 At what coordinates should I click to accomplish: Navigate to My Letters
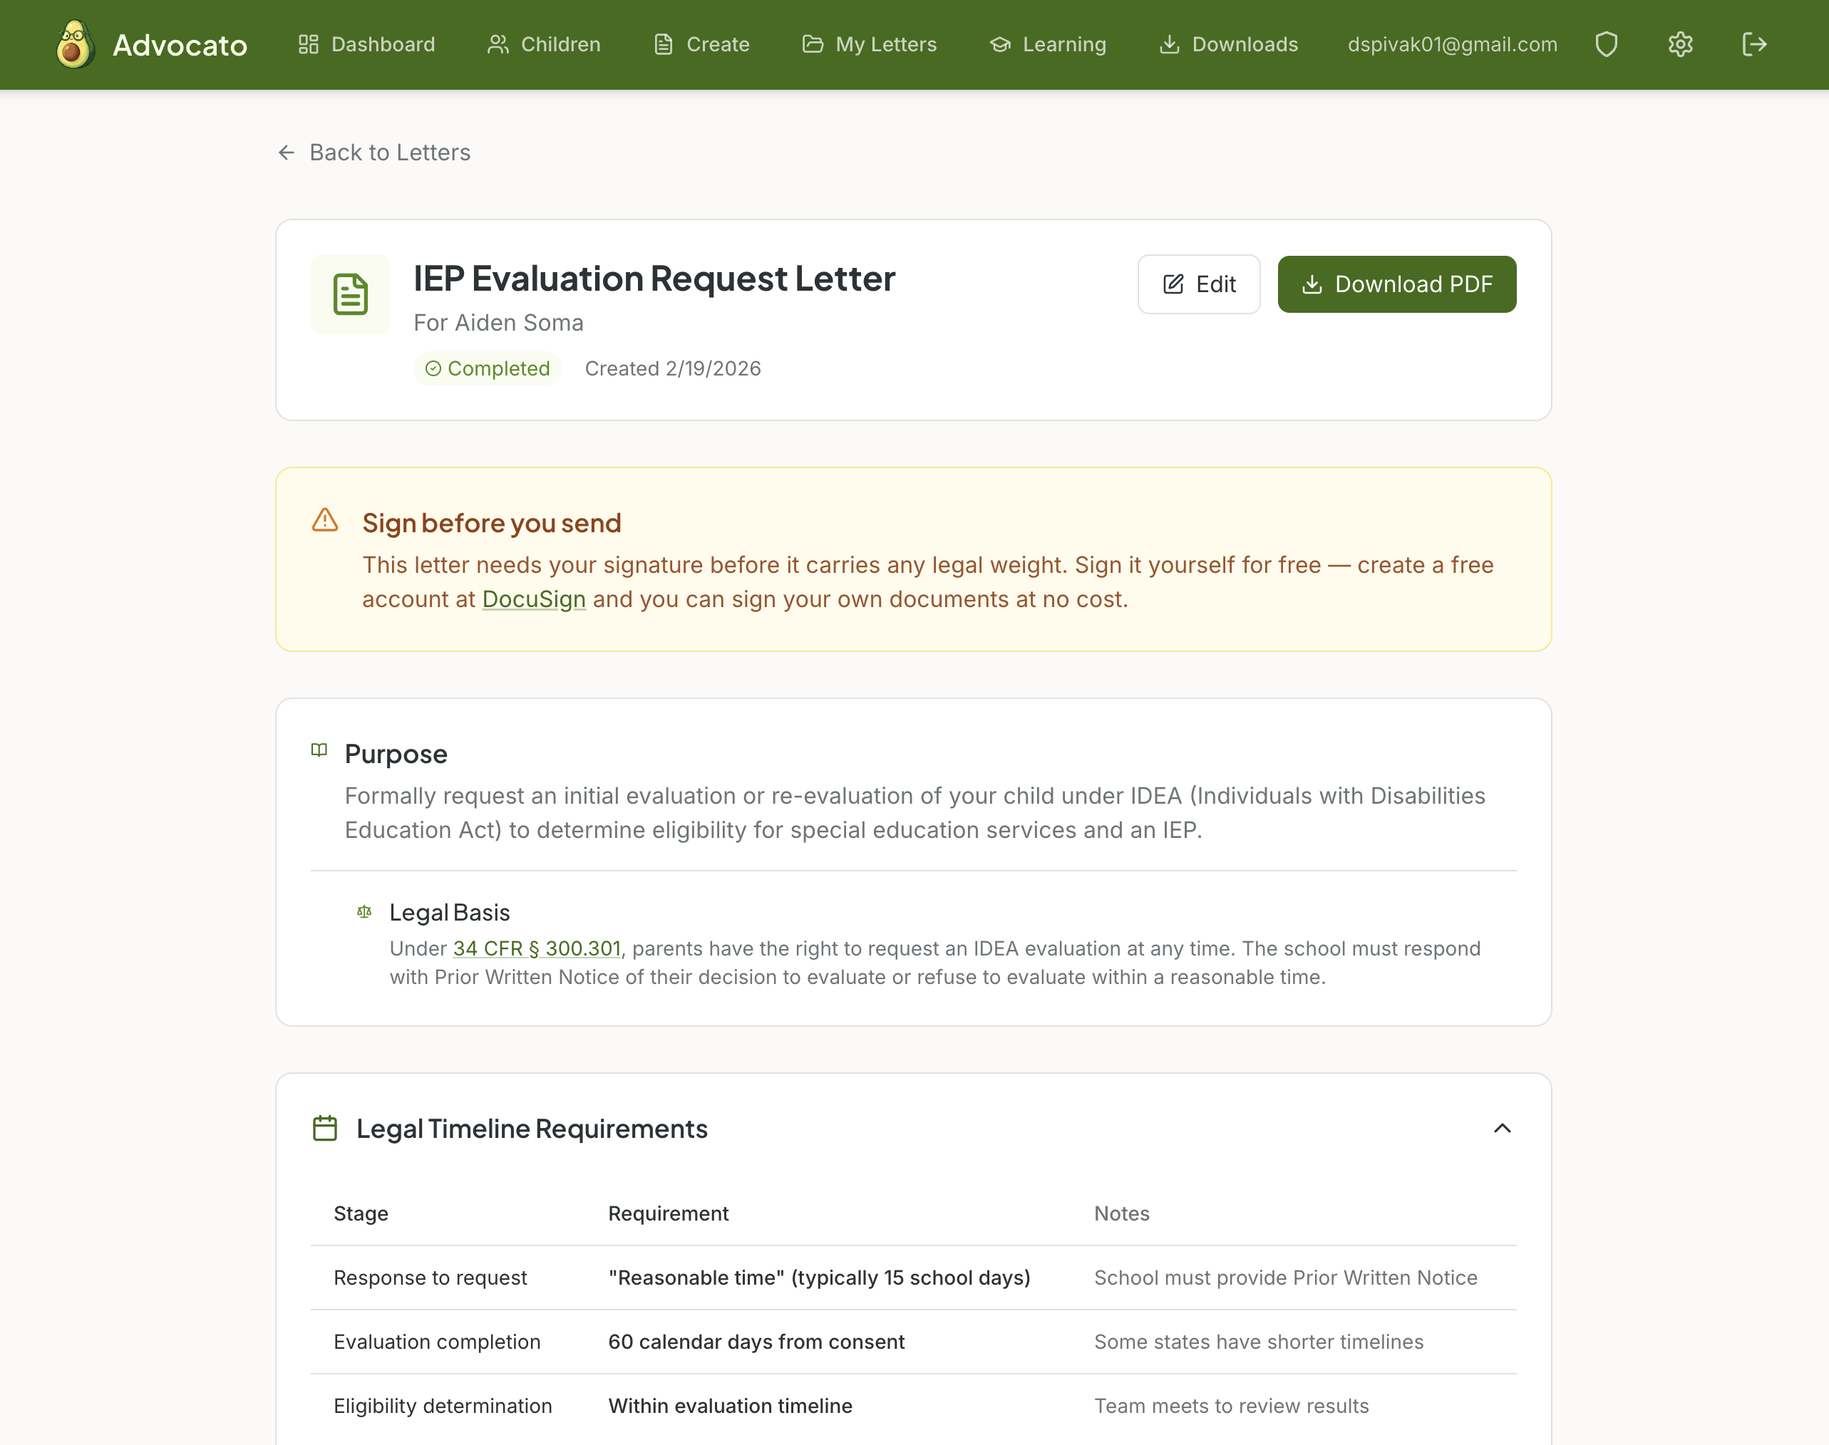point(869,44)
